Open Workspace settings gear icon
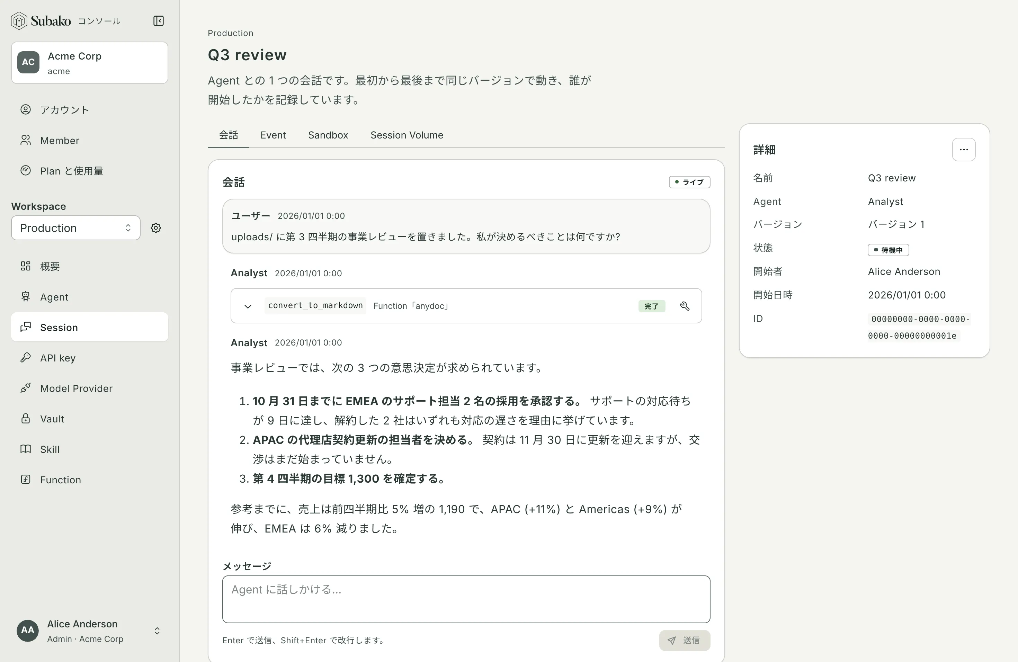The width and height of the screenshot is (1018, 662). click(x=156, y=228)
